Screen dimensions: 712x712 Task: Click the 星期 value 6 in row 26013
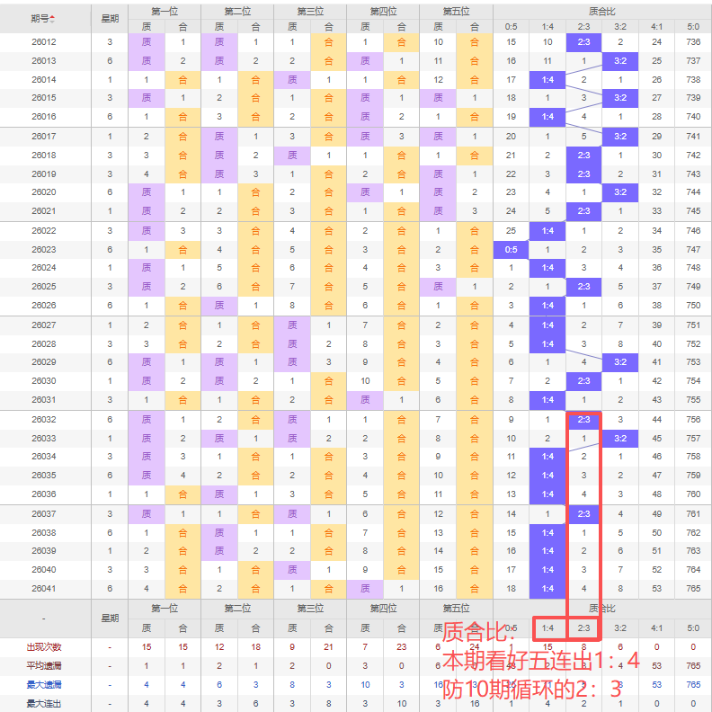click(110, 61)
